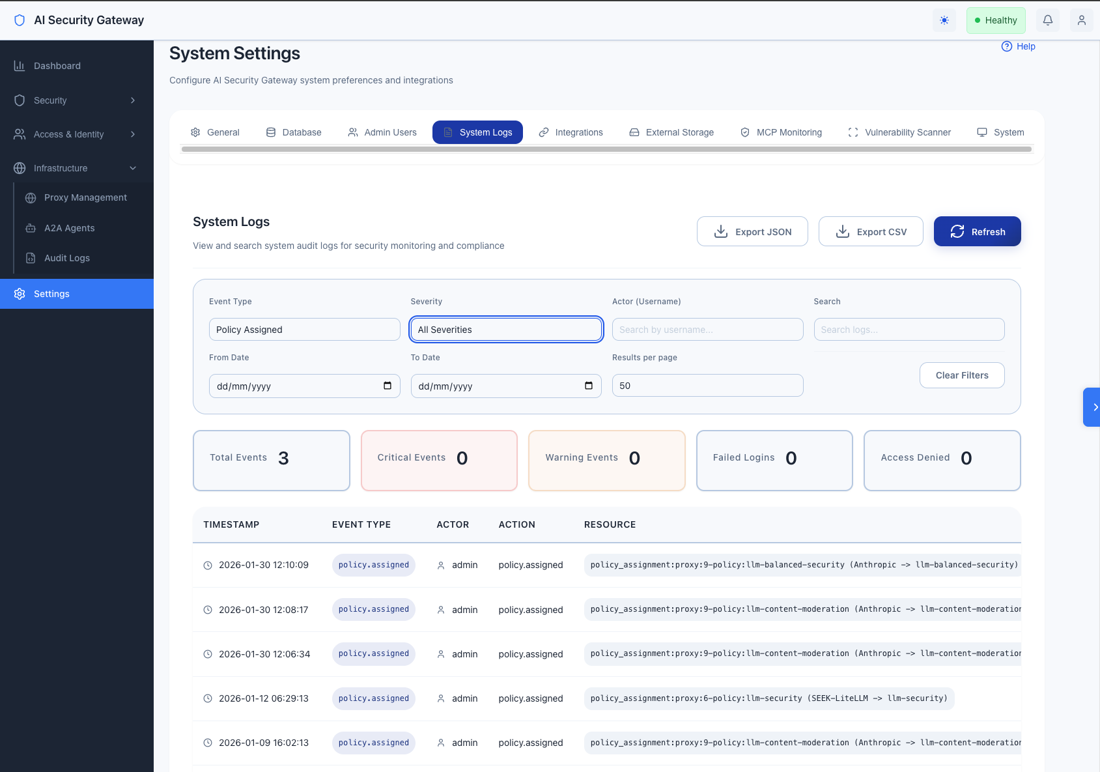Select the theme sun icon in header
Screen dimensions: 1100x772
pyautogui.click(x=944, y=20)
